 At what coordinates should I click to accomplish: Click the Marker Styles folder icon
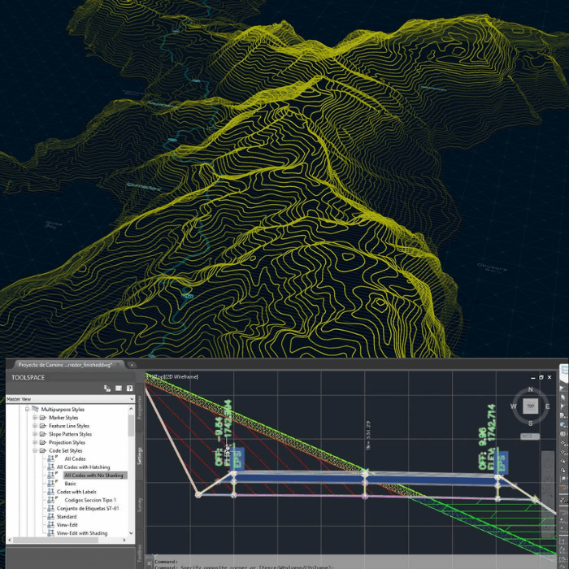[43, 417]
